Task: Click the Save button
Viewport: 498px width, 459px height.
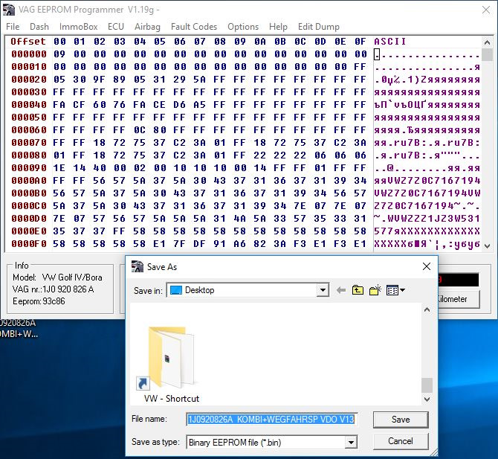Action: [x=401, y=420]
